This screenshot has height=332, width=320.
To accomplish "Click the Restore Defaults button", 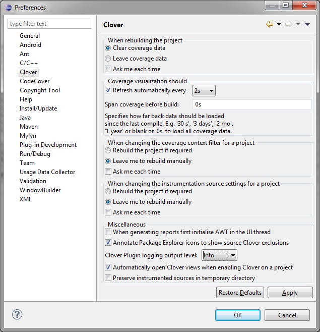I will point(240,293).
